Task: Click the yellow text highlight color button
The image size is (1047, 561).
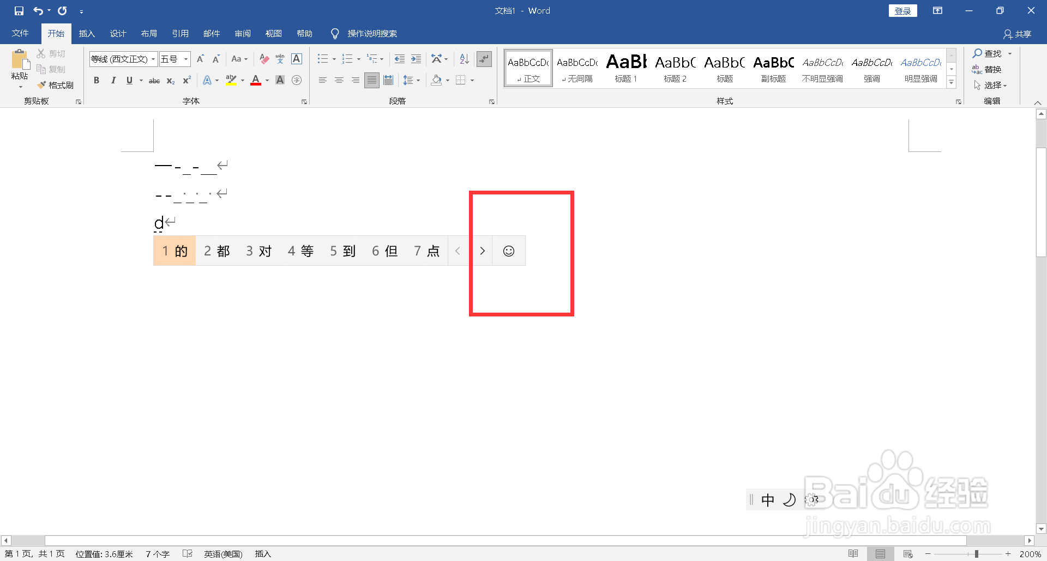Action: coord(231,81)
